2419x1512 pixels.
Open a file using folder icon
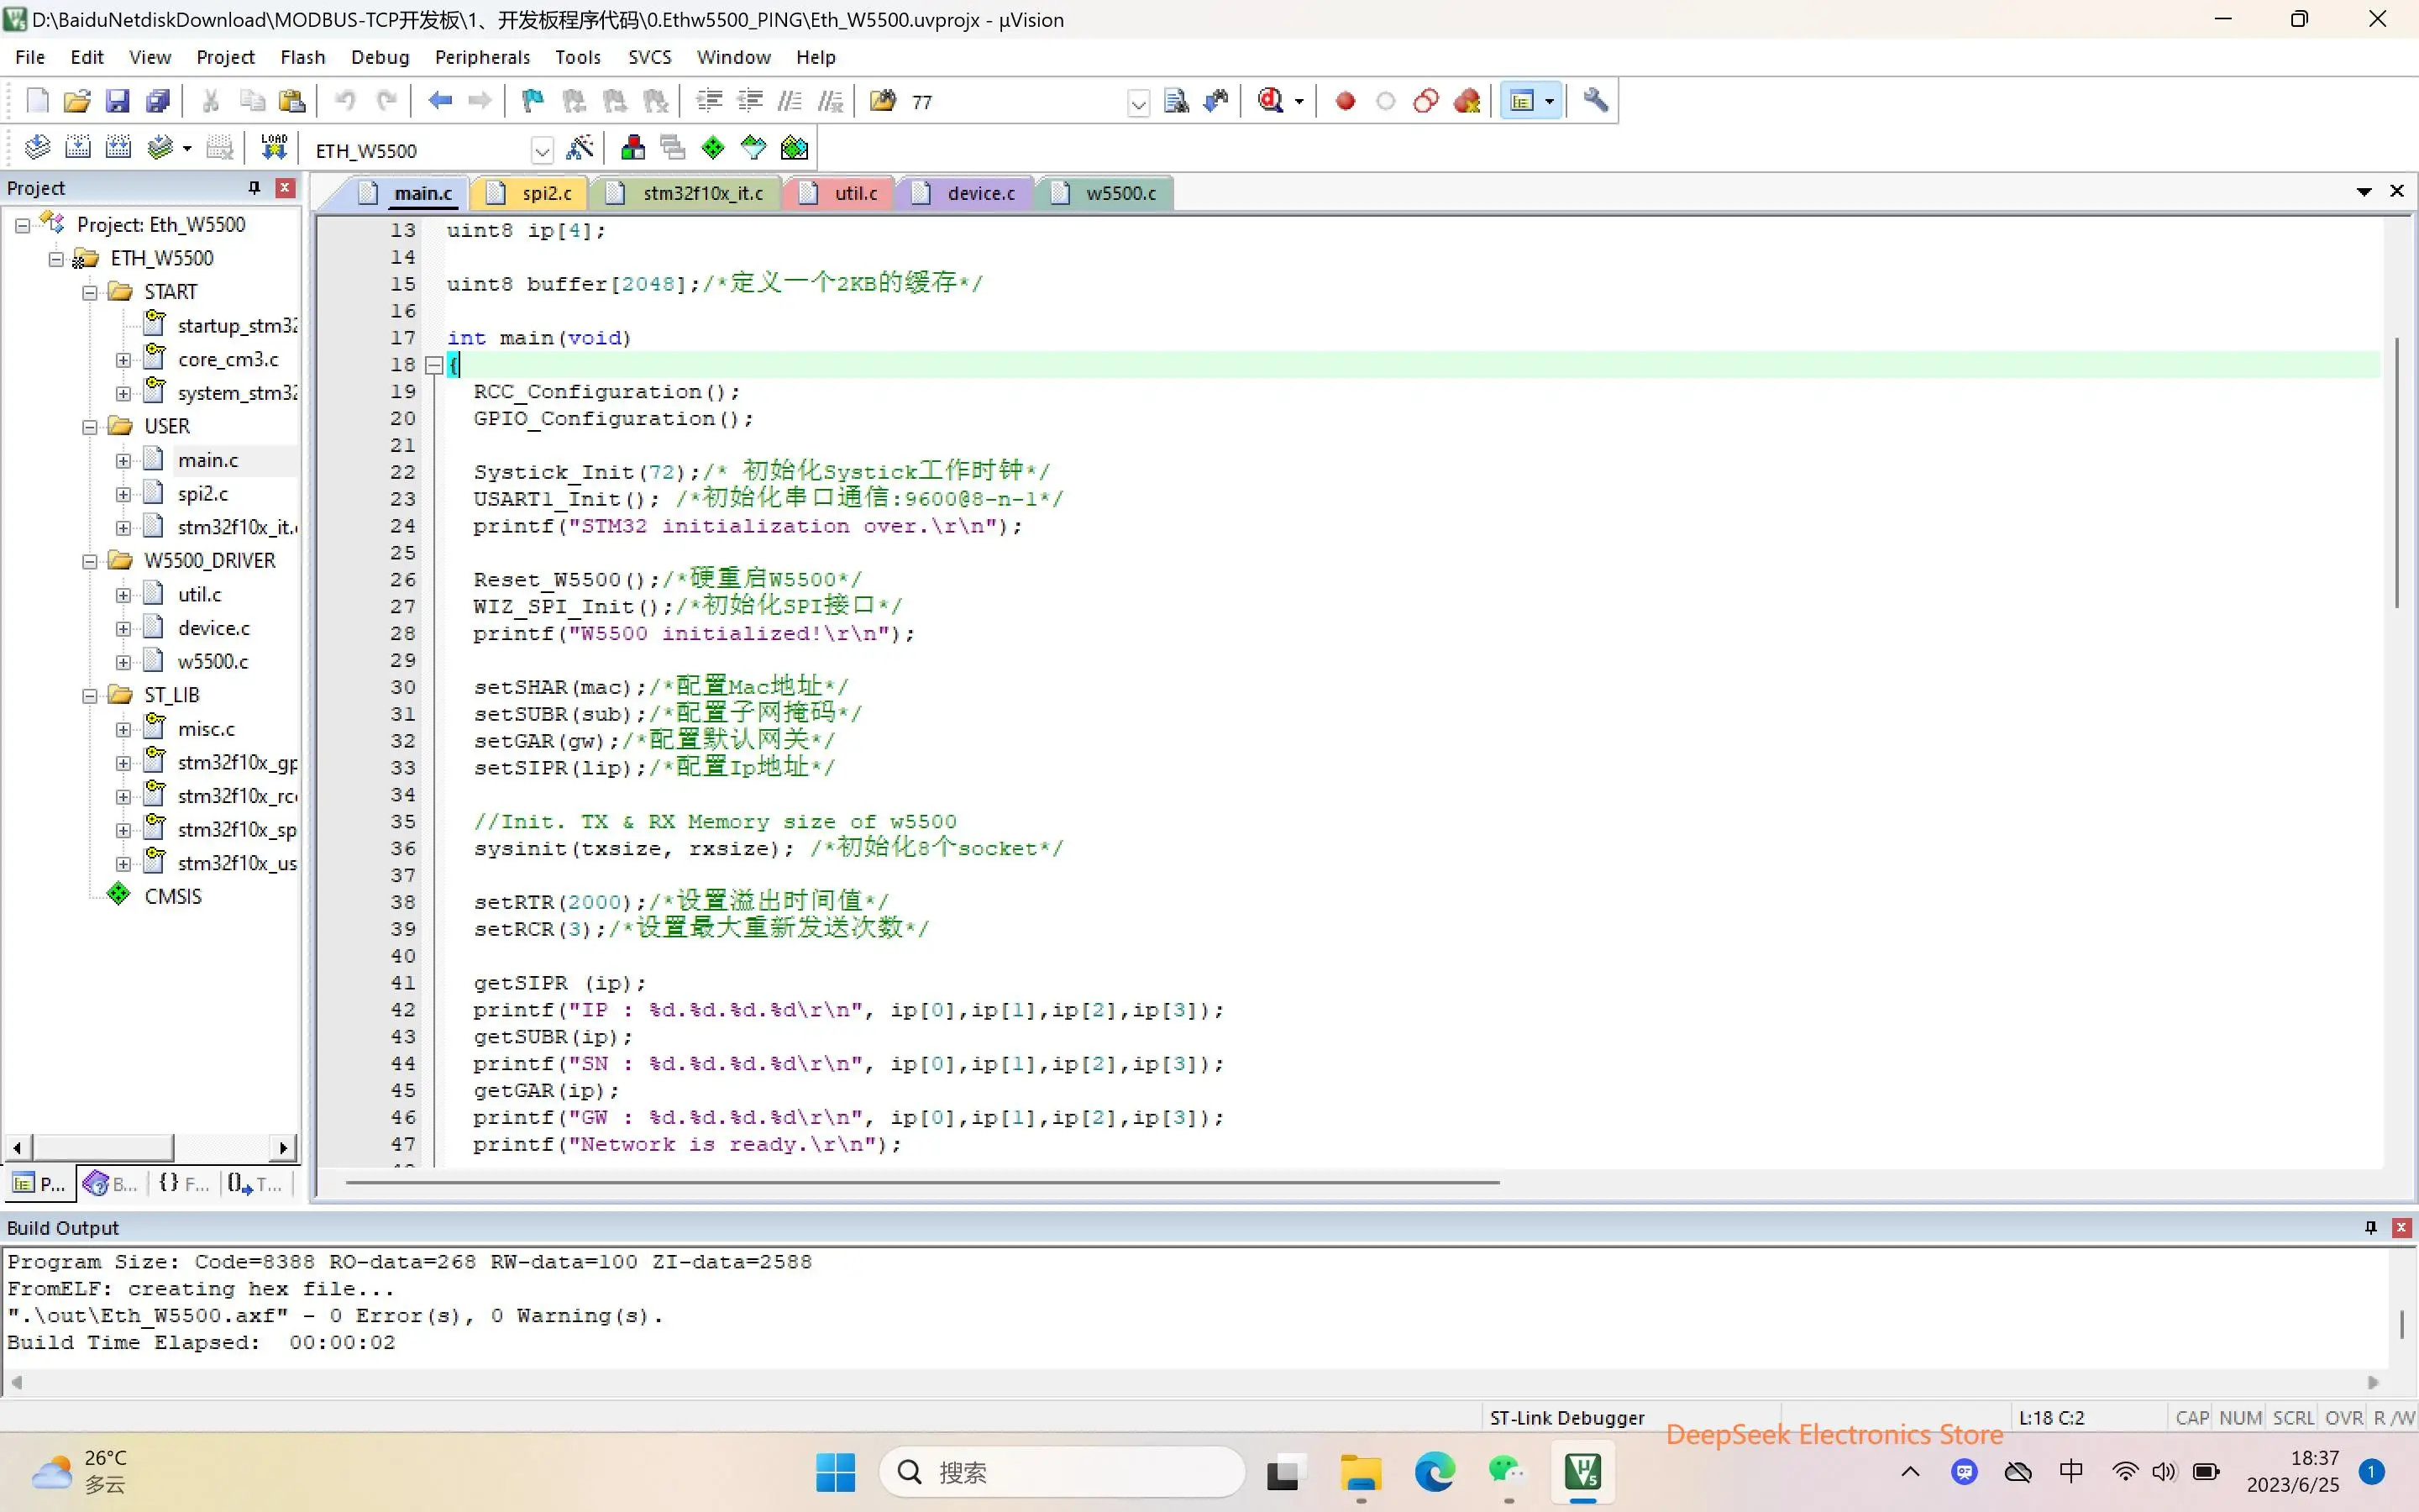point(77,101)
